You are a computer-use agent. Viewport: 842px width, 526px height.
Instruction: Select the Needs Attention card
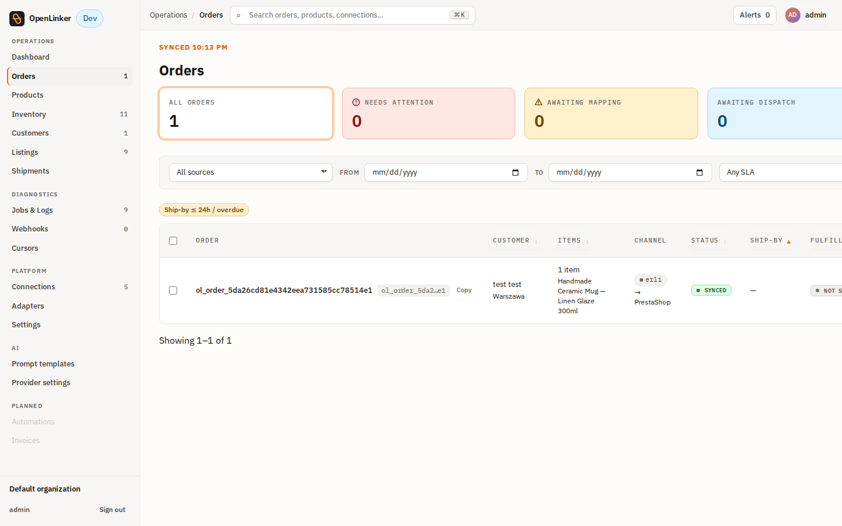tap(429, 113)
